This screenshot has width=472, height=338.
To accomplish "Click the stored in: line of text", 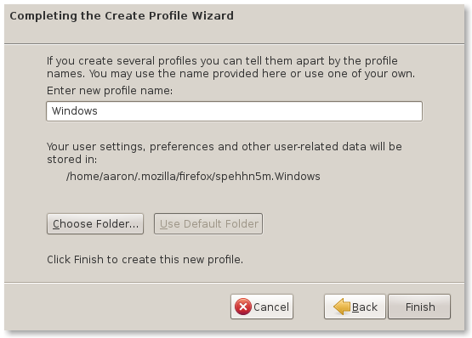I will pos(72,160).
